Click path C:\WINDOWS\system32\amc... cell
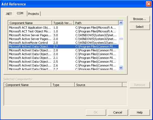This screenshot has width=153, height=120. [x=96, y=43]
